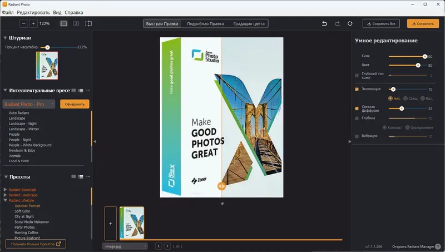Enable Глубина checkbox
This screenshot has width=445, height=252.
[x=357, y=118]
